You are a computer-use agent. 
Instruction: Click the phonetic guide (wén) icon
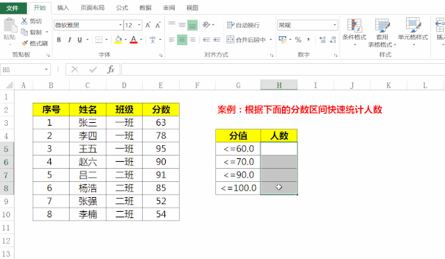[153, 40]
